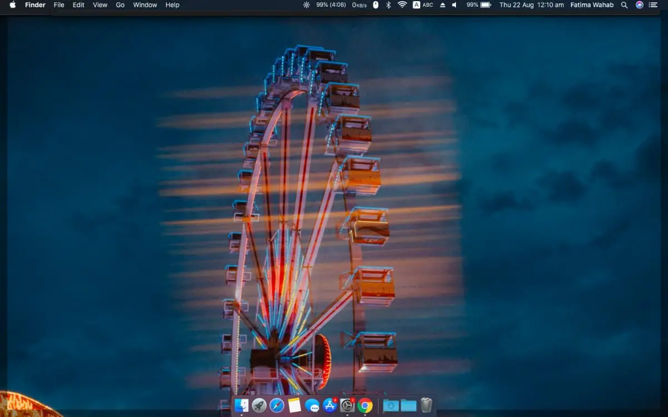The image size is (668, 417).
Task: Open the Trash in the dock
Action: (426, 405)
